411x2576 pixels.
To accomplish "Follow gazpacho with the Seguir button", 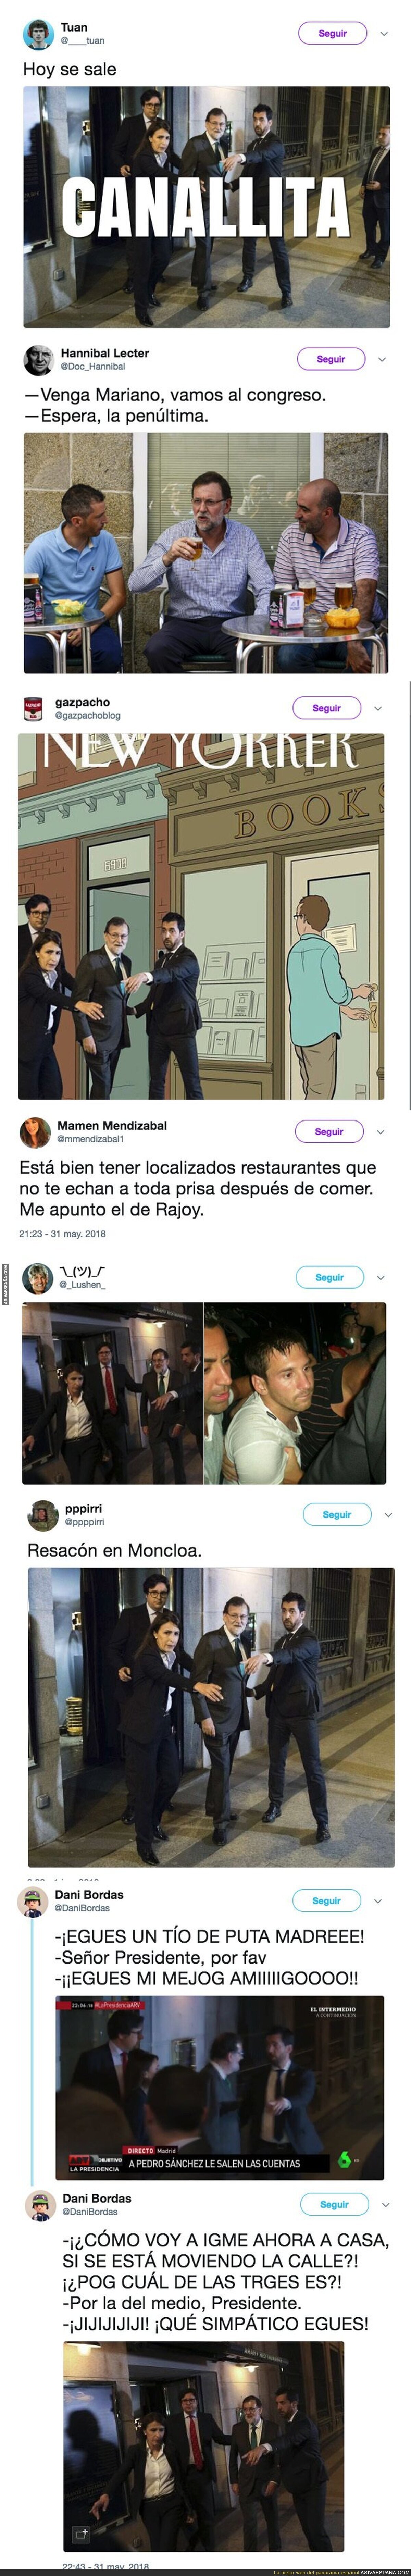I will click(x=326, y=708).
